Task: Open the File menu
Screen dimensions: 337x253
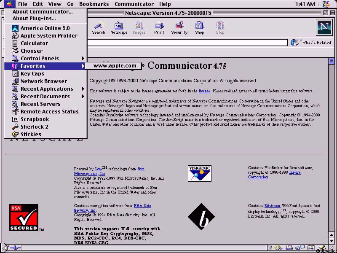Action: [23, 4]
